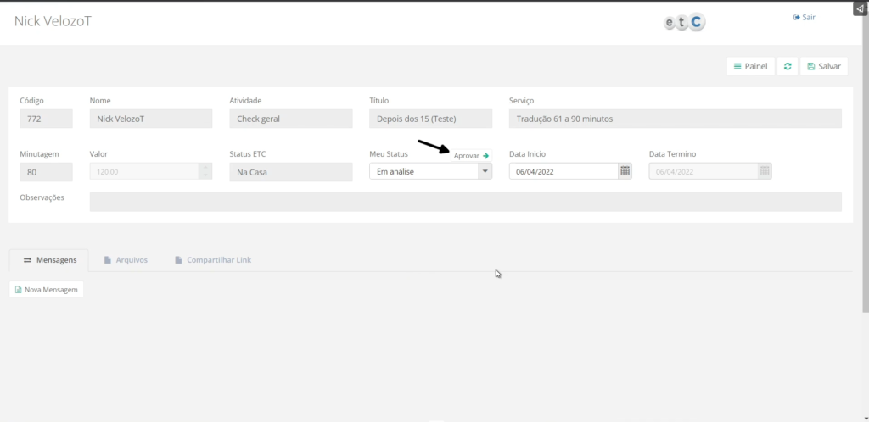Expand the Meu Status dropdown arrow

(485, 171)
